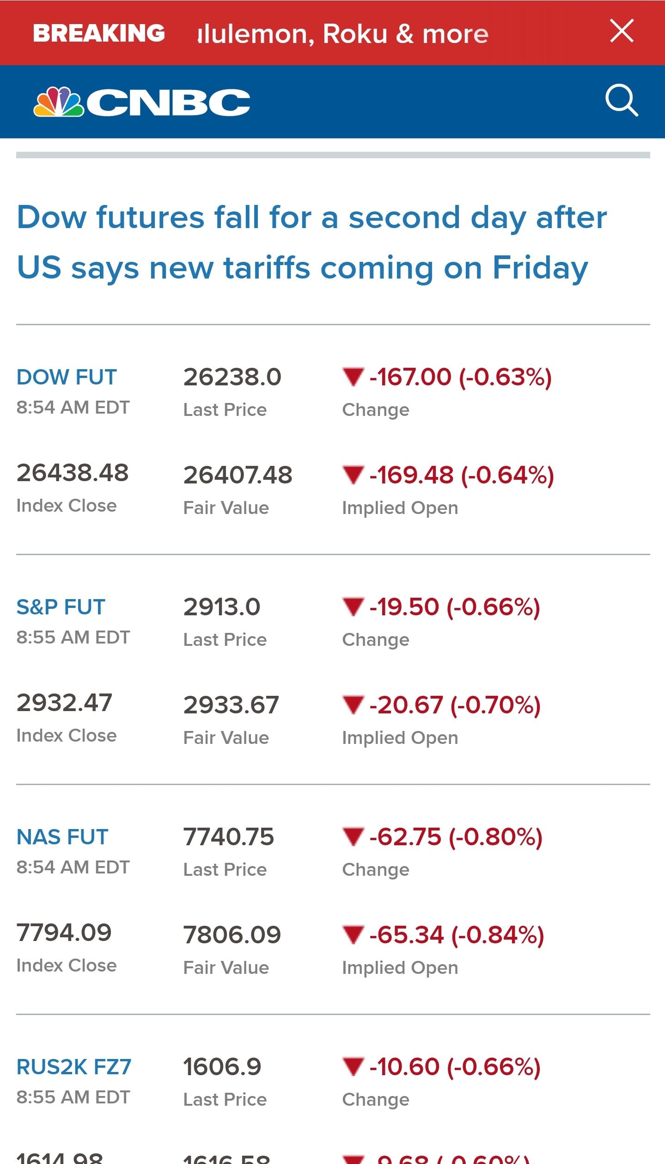
Task: Open the Dow futures tariffs headline
Action: tap(312, 242)
